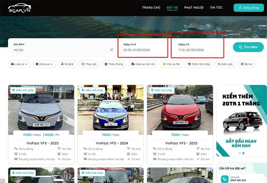267x183 pixels.
Task: Click the Miễn thế chấp badge on red car
Action: tap(162, 90)
